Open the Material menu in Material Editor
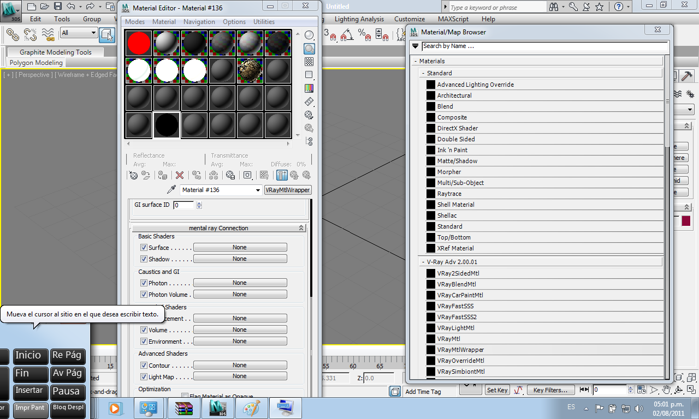The width and height of the screenshot is (699, 419). click(164, 22)
